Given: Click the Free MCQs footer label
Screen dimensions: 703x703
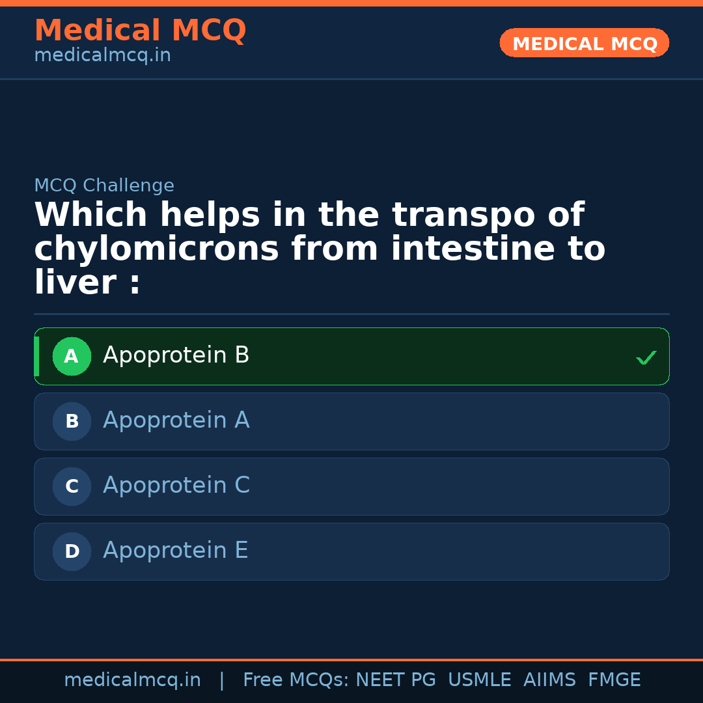Looking at the screenshot, I should click(x=296, y=680).
